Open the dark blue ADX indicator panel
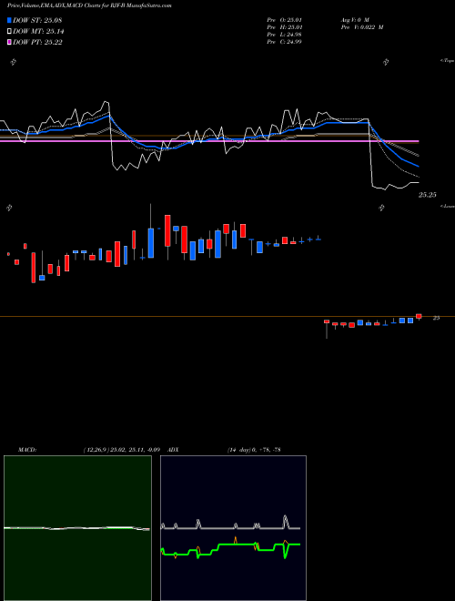 pos(233,528)
